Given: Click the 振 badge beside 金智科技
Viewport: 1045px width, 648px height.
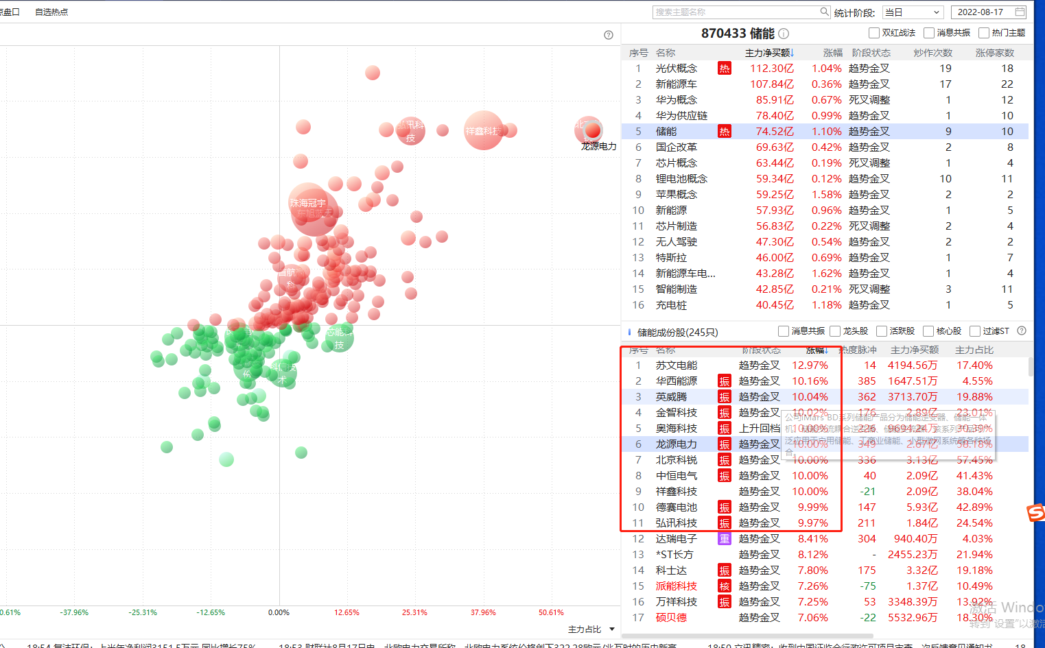Looking at the screenshot, I should click(x=724, y=413).
